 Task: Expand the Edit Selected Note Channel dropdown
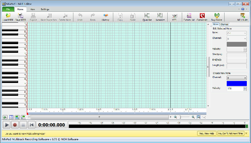[237, 39]
